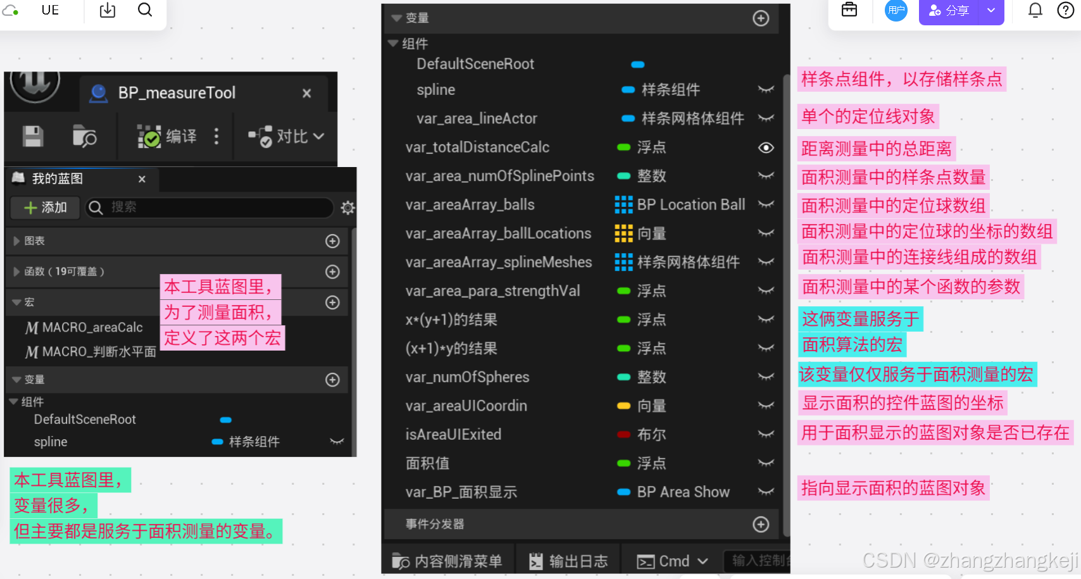Click the 分享 share button
The width and height of the screenshot is (1081, 579).
pyautogui.click(x=949, y=9)
